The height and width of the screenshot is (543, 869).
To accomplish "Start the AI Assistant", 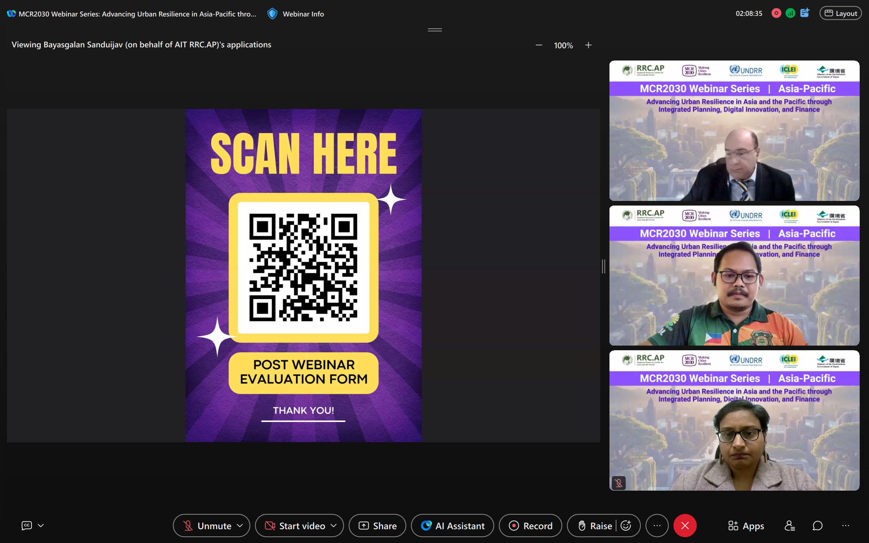I will click(x=452, y=526).
